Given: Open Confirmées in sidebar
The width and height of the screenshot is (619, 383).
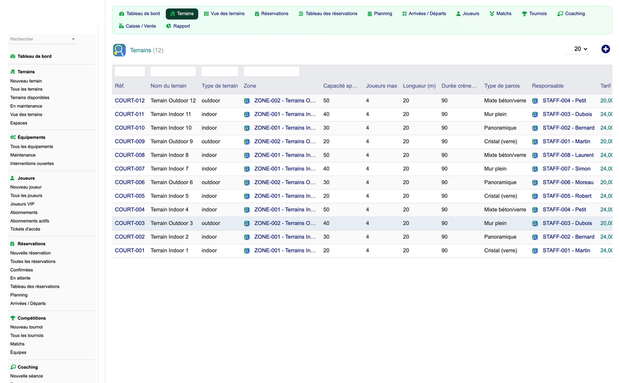Looking at the screenshot, I should click(x=22, y=270).
